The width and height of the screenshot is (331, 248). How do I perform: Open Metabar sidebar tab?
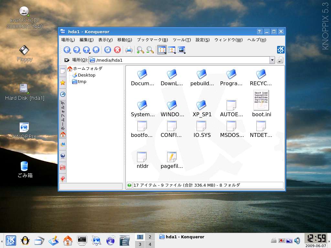pyautogui.click(x=63, y=144)
